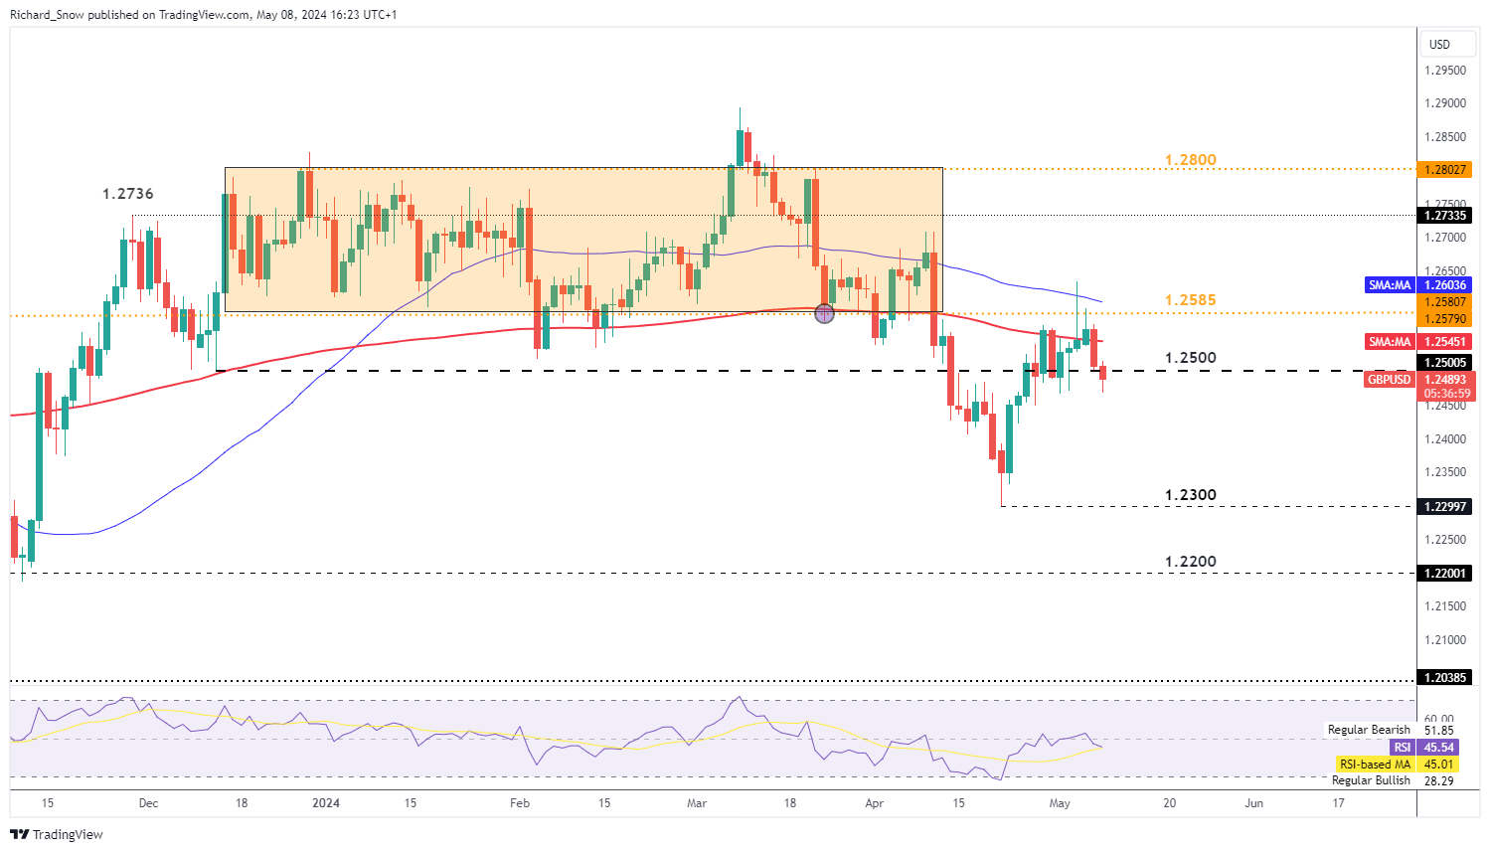1490x852 pixels.
Task: Select the 1.2736 level label
Action: point(128,194)
